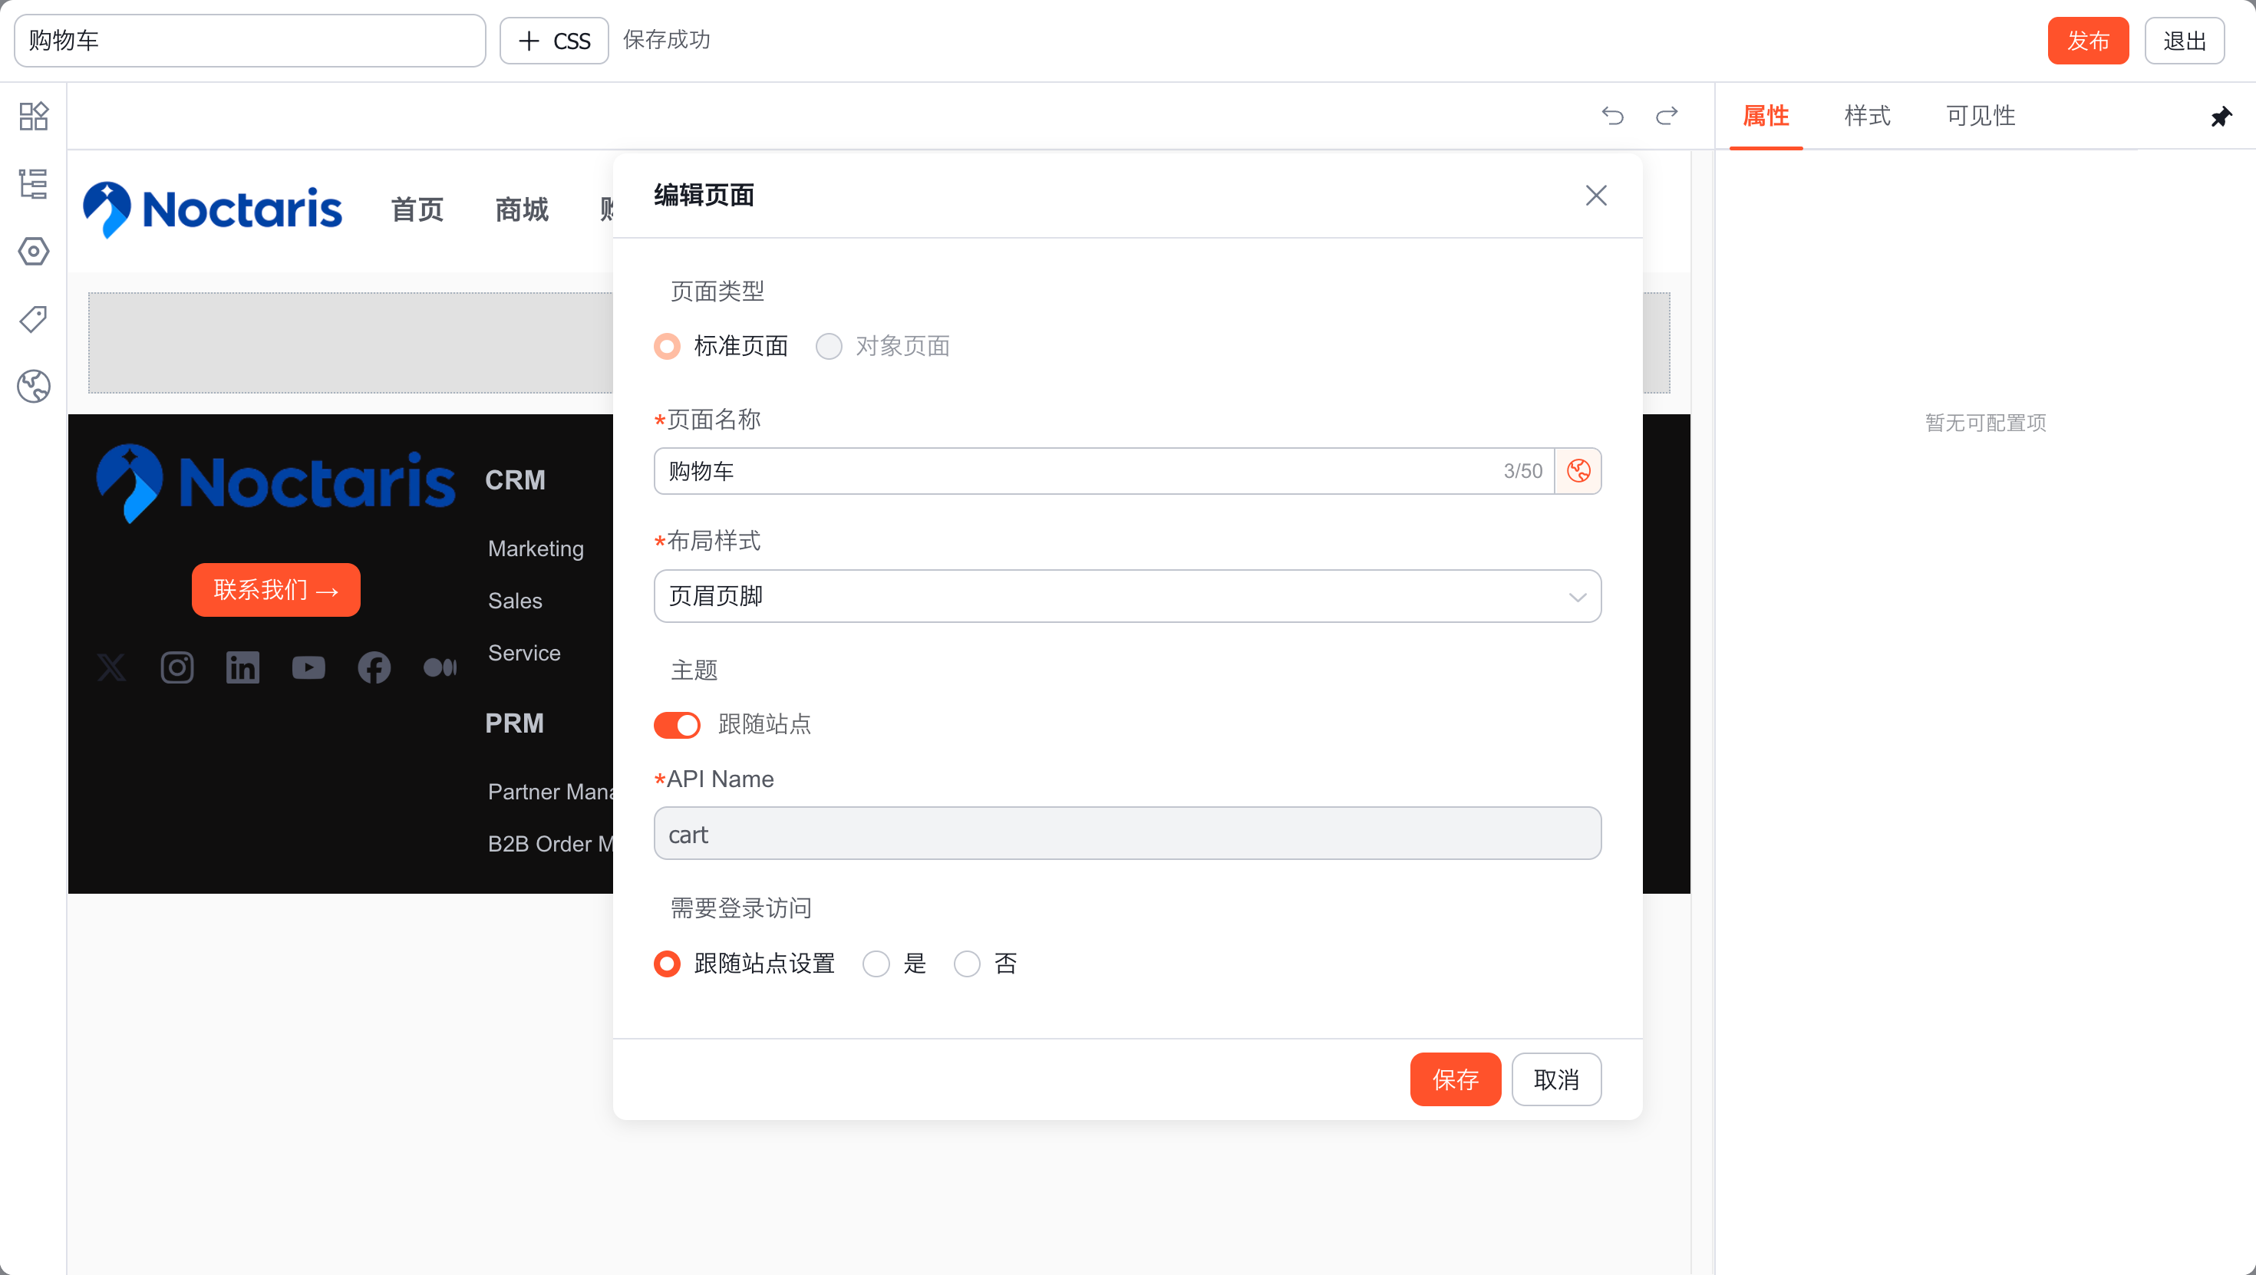The height and width of the screenshot is (1275, 2256).
Task: Click the globe icon in left sidebar
Action: coord(33,386)
